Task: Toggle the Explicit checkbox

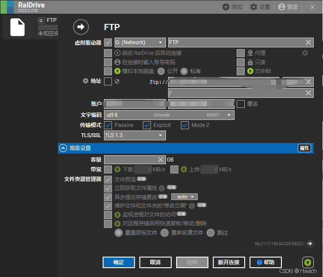Action: (147, 125)
